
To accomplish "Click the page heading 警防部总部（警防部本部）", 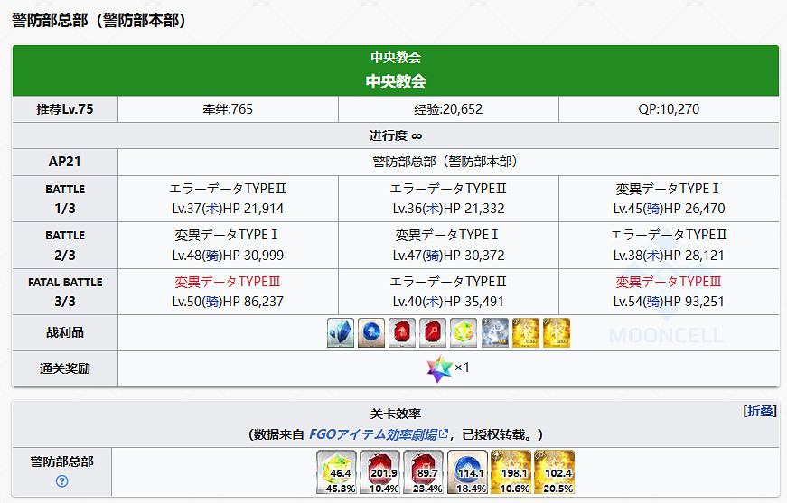I will click(99, 21).
